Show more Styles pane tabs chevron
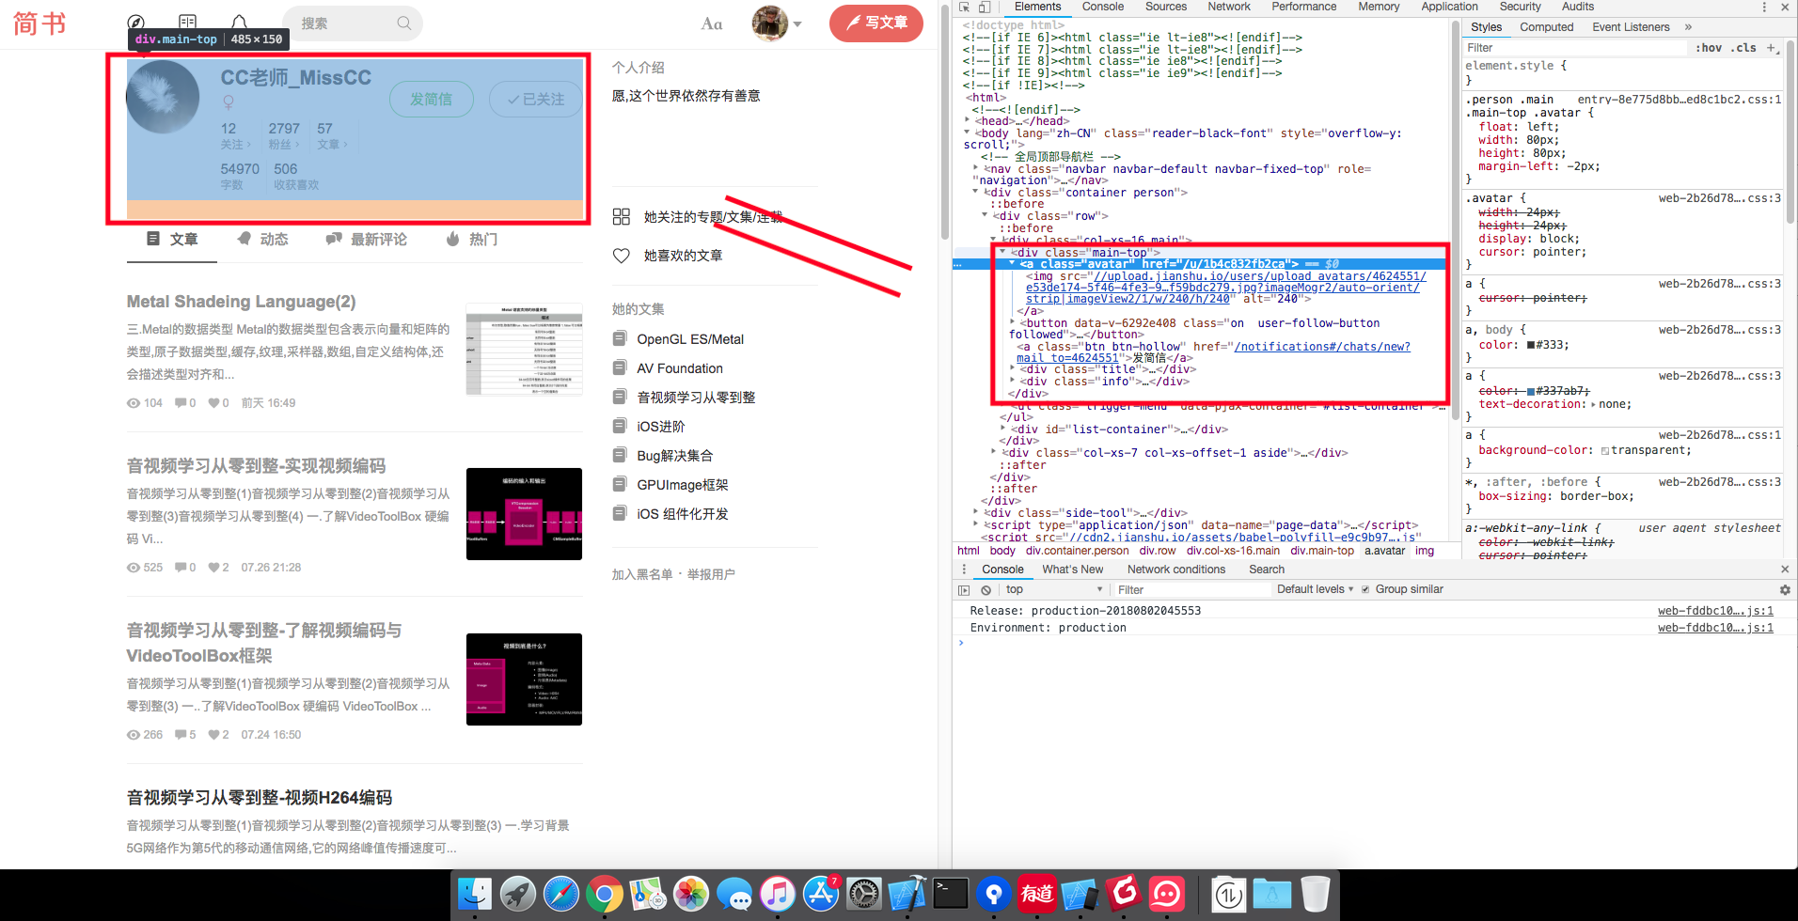Viewport: 1798px width, 921px height. pyautogui.click(x=1688, y=27)
